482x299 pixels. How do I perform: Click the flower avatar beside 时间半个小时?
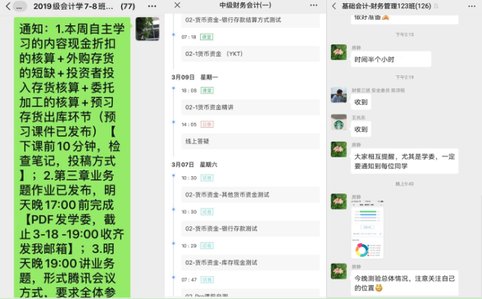pos(339,52)
